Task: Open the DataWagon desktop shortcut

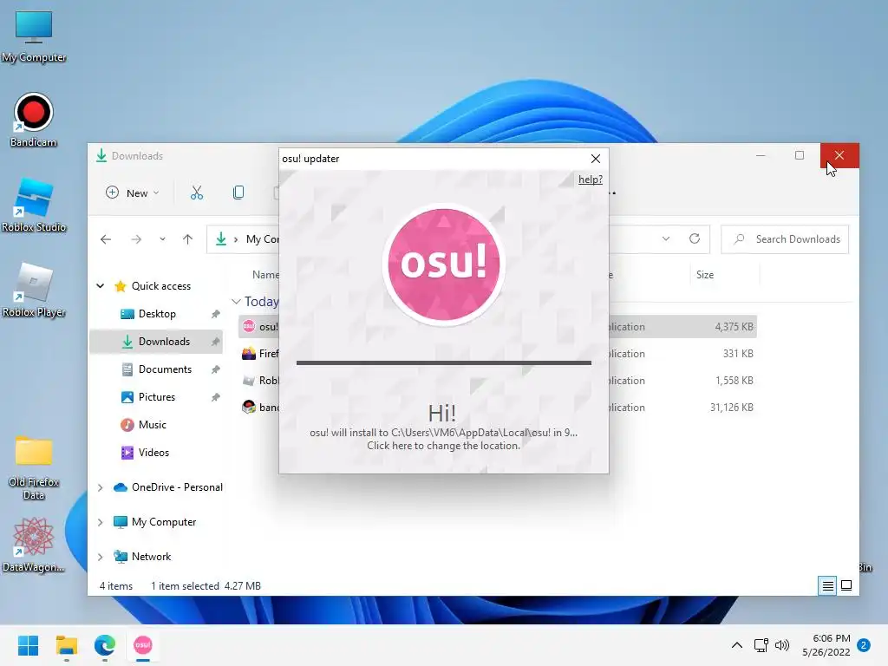Action: pos(34,545)
